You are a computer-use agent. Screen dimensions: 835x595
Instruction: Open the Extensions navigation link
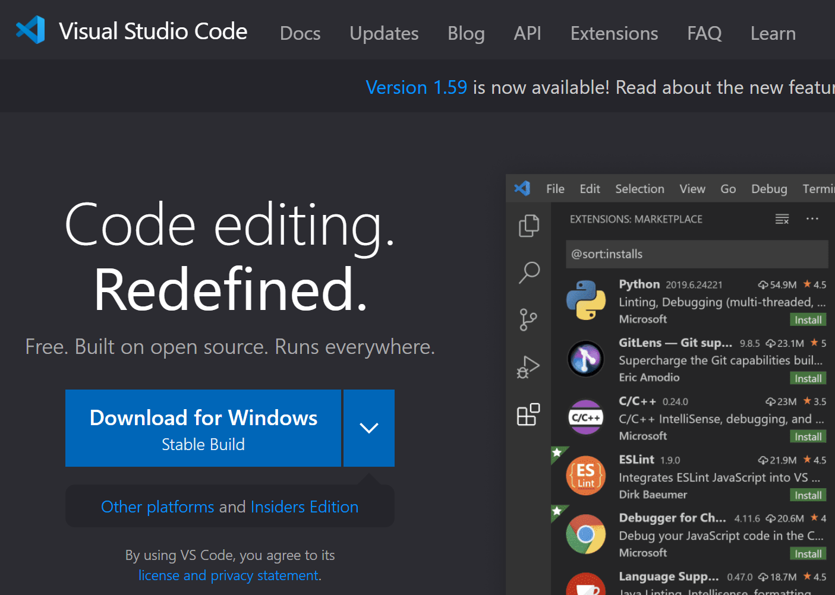614,33
